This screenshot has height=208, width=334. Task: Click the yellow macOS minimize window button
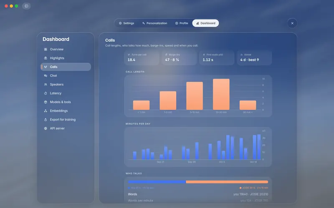click(11, 6)
